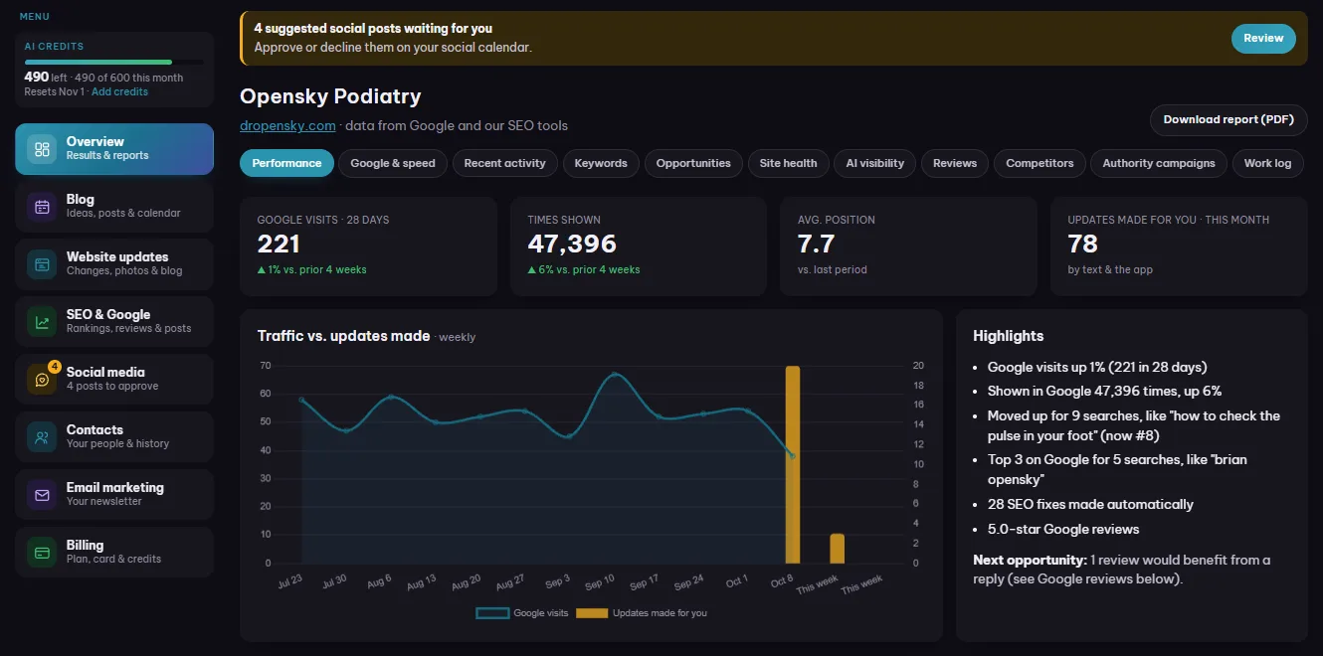Viewport: 1323px width, 656px height.
Task: Click the Avg. position 7.7 card
Action: pyautogui.click(x=909, y=246)
